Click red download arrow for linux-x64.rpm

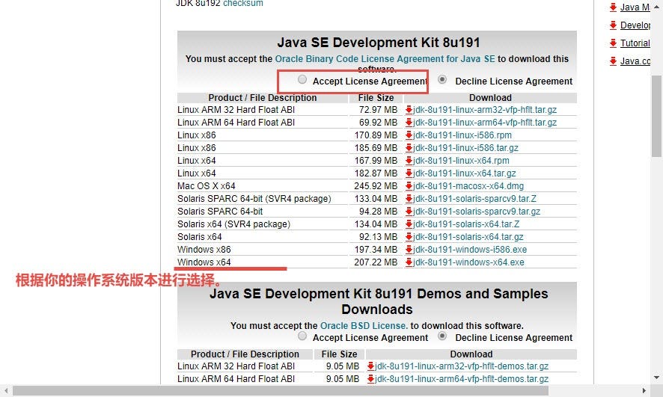click(x=409, y=161)
